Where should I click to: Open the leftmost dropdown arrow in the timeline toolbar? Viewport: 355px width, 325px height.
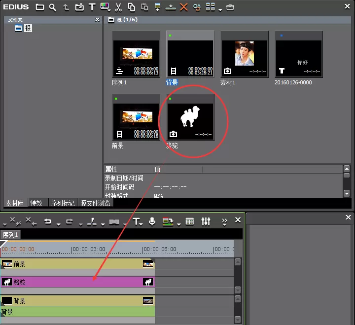pyautogui.click(x=4, y=224)
